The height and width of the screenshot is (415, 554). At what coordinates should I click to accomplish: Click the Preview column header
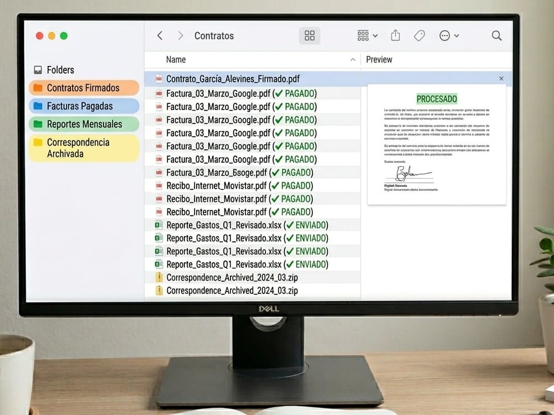(x=379, y=60)
